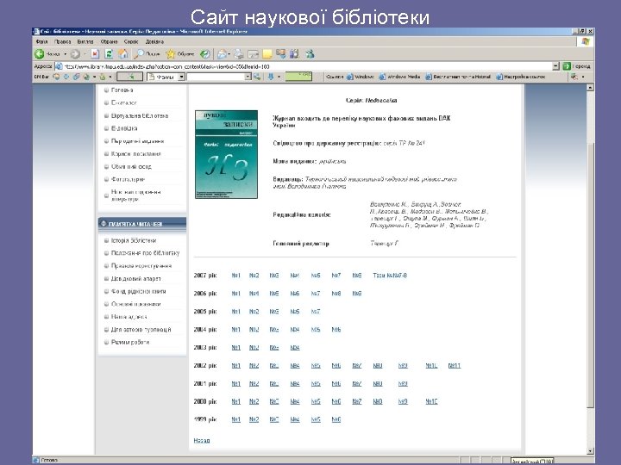Click the tool icon at right of links bar
Image resolution: width=621 pixels, height=465 pixels.
(574, 77)
